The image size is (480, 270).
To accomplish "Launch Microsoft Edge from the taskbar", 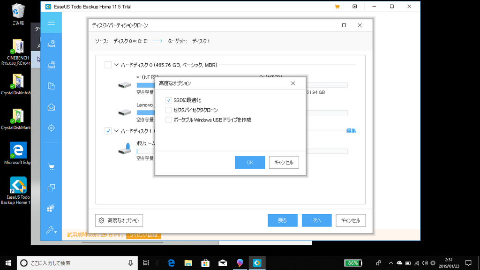I will click(171, 263).
